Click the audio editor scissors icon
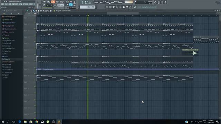The image size is (221, 124). click(x=159, y=2)
